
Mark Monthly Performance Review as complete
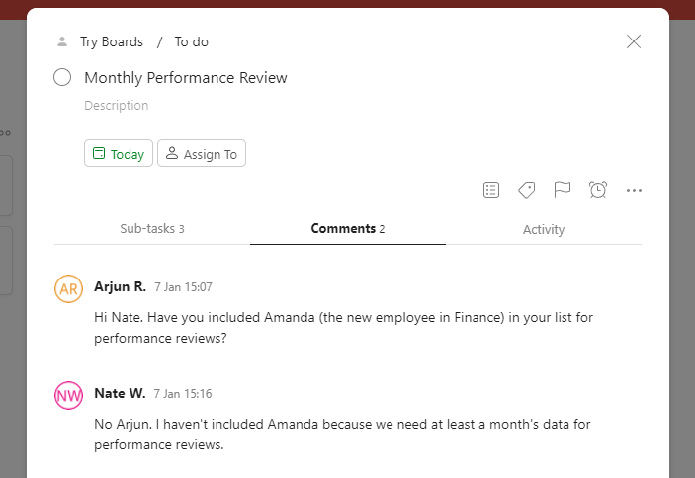pyautogui.click(x=62, y=77)
